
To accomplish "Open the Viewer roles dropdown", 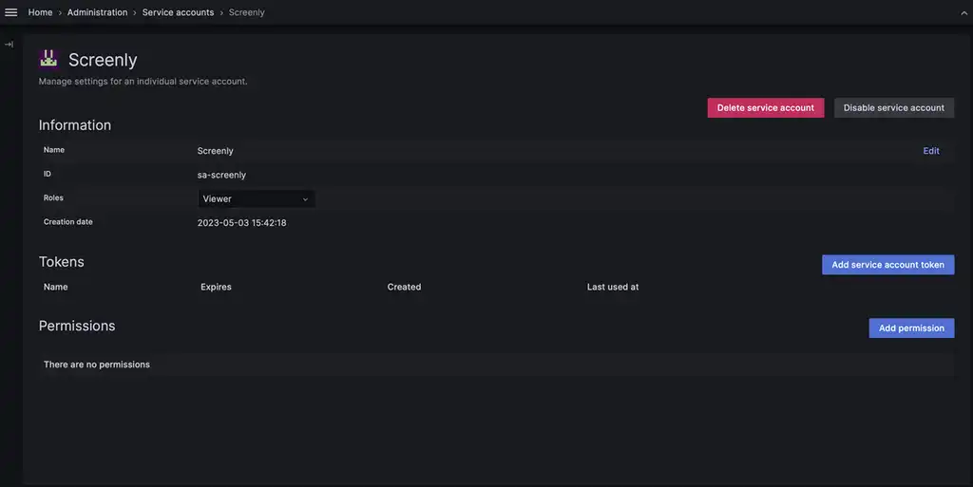I will pyautogui.click(x=257, y=199).
